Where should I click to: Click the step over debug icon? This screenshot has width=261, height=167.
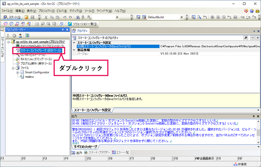(x=248, y=17)
